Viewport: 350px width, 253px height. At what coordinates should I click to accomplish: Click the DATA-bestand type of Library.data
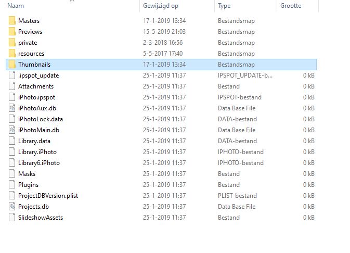(238, 141)
